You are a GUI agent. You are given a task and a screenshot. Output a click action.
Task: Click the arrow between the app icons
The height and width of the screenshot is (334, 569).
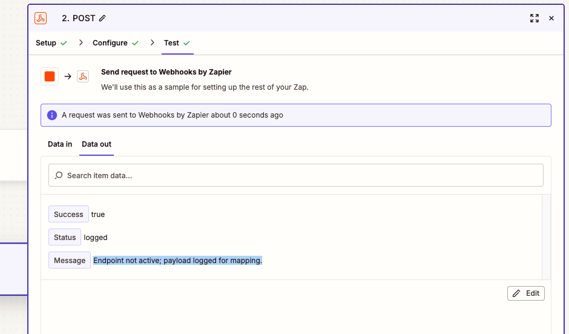tap(68, 76)
